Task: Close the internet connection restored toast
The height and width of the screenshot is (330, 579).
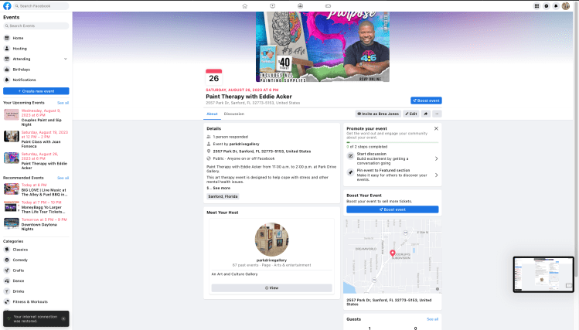Action: point(63,318)
